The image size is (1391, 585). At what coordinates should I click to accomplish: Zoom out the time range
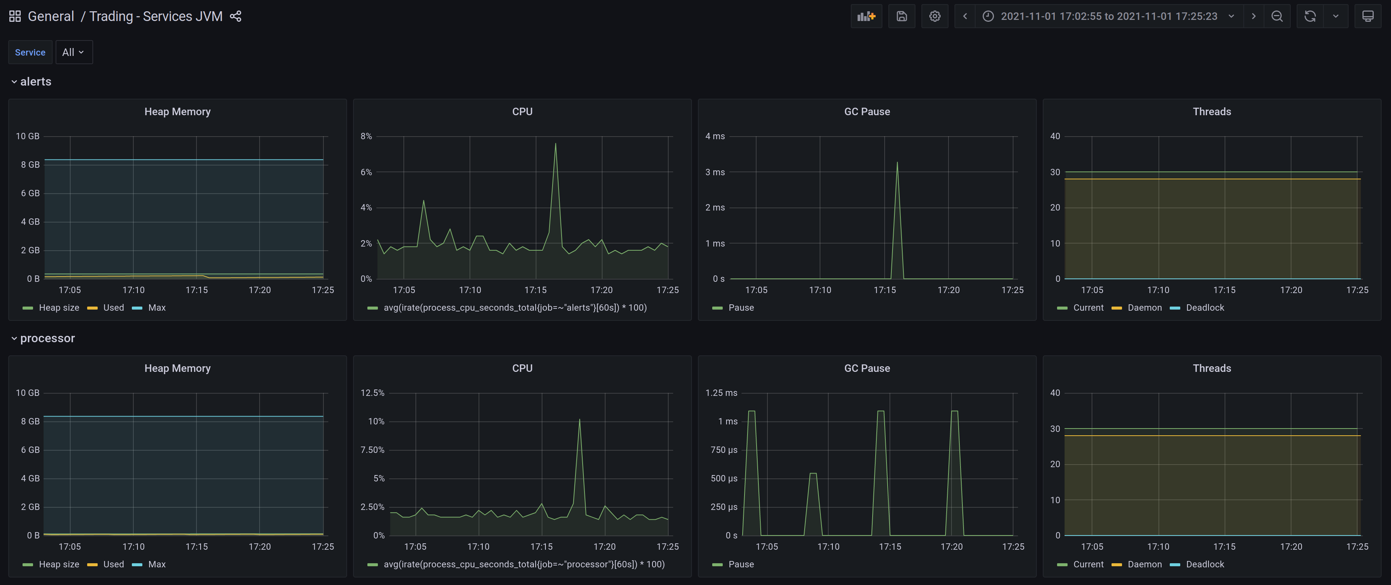1276,16
